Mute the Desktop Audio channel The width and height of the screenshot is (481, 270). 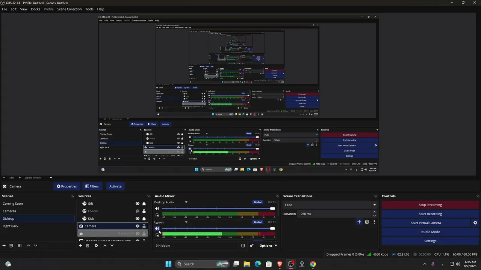tap(157, 208)
